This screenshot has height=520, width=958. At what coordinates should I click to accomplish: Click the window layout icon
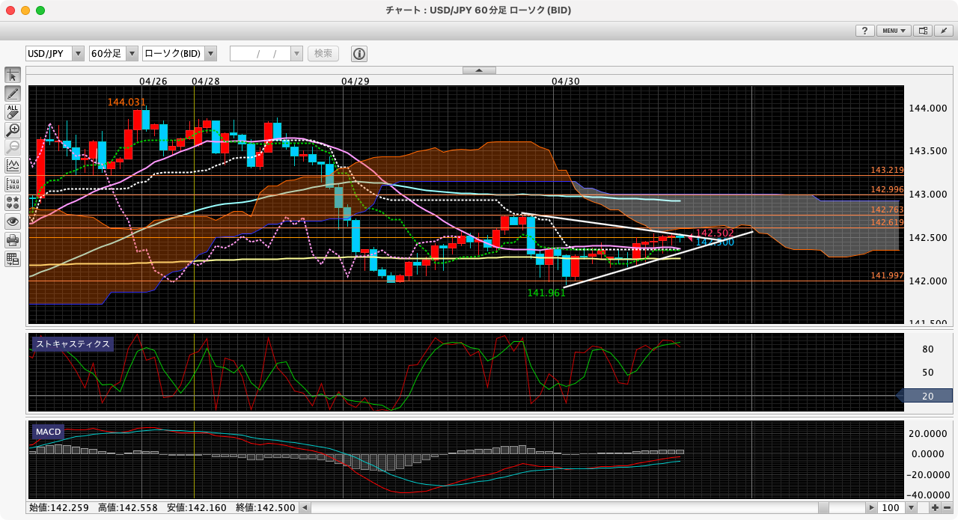[x=923, y=31]
